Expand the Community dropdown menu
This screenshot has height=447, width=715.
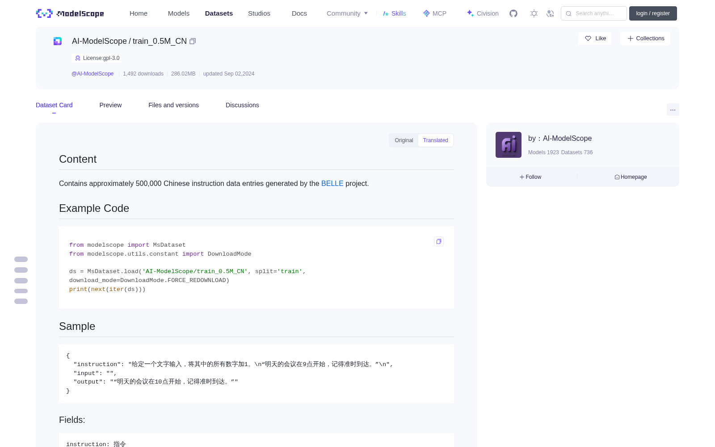347,13
